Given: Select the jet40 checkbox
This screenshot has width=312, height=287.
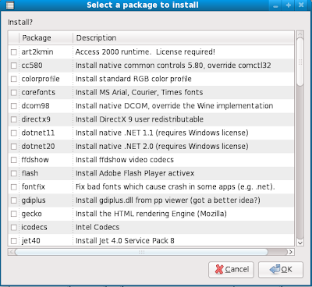Looking at the screenshot, I should tap(14, 241).
